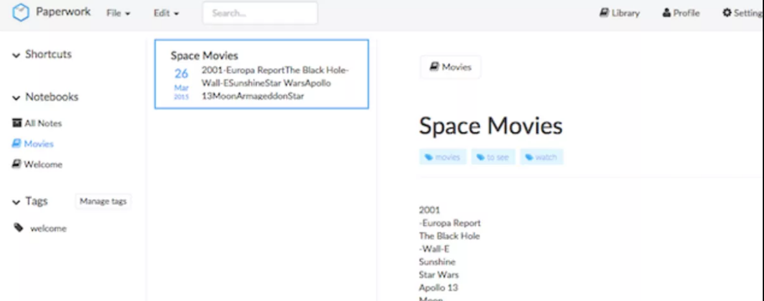Select All Notes in sidebar
The image size is (764, 301).
[x=37, y=123]
